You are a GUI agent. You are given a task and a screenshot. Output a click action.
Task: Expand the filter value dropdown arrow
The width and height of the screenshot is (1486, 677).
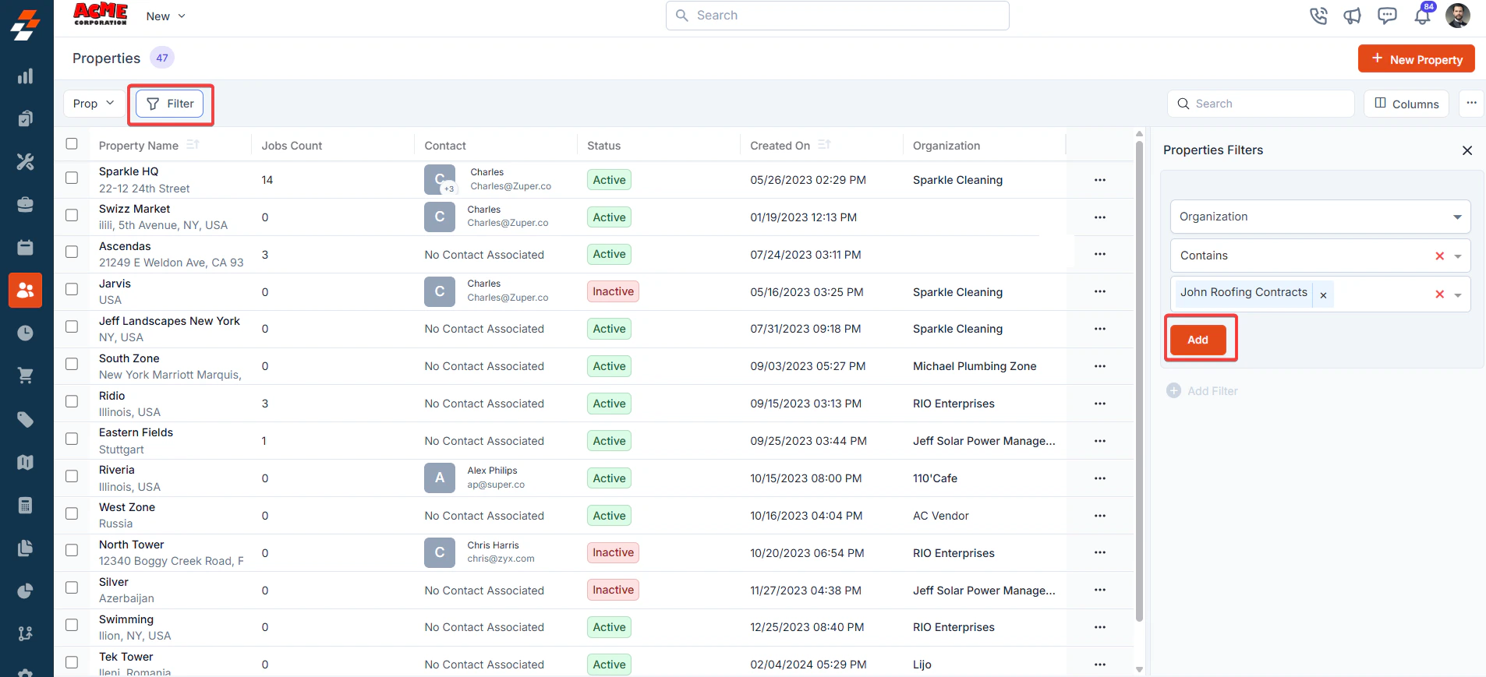point(1458,295)
